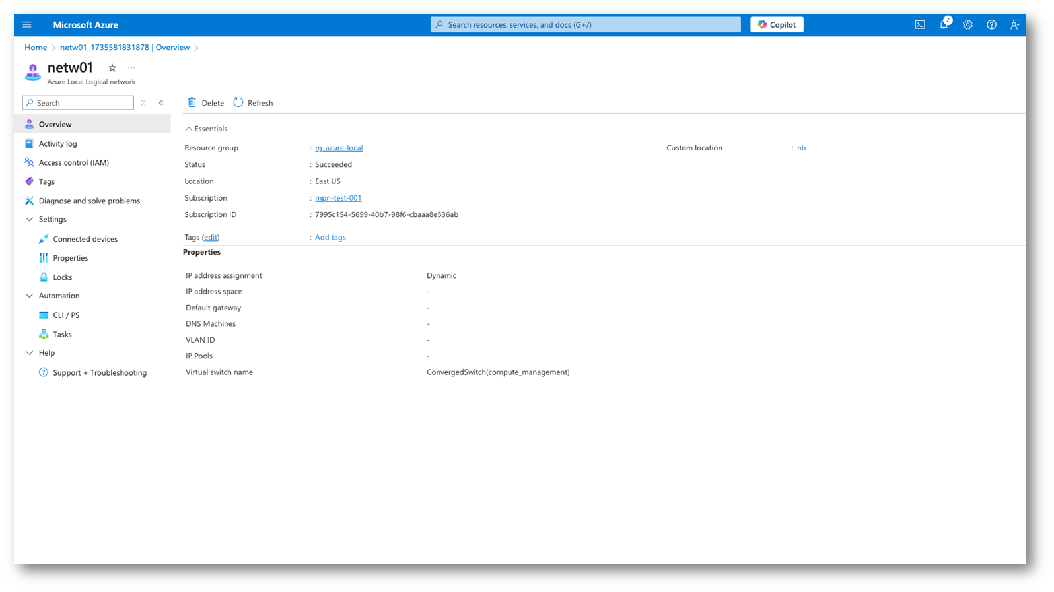Favorite netw01 with the star icon
Image resolution: width=1054 pixels, height=592 pixels.
(112, 68)
